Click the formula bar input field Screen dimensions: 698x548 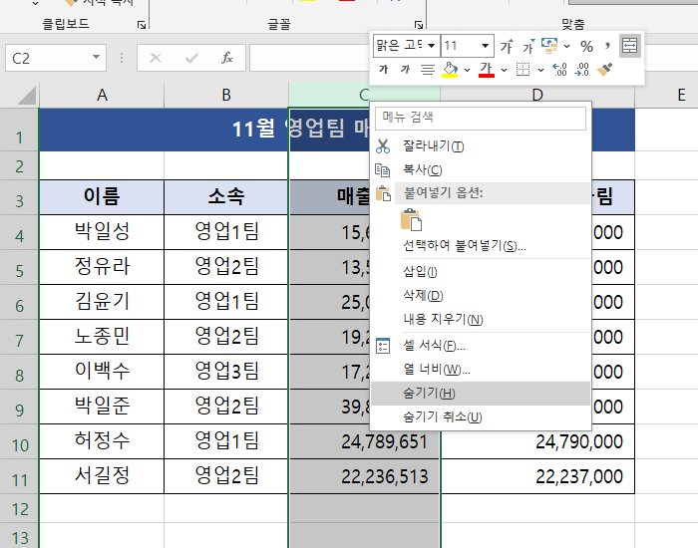[310, 58]
